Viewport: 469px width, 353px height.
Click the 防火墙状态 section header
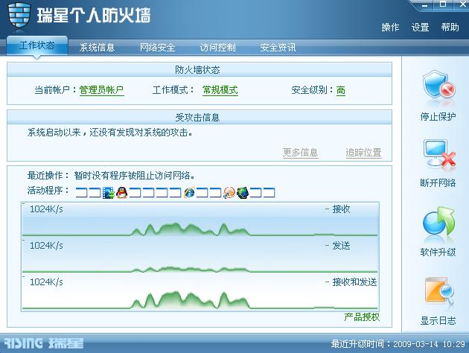[200, 70]
